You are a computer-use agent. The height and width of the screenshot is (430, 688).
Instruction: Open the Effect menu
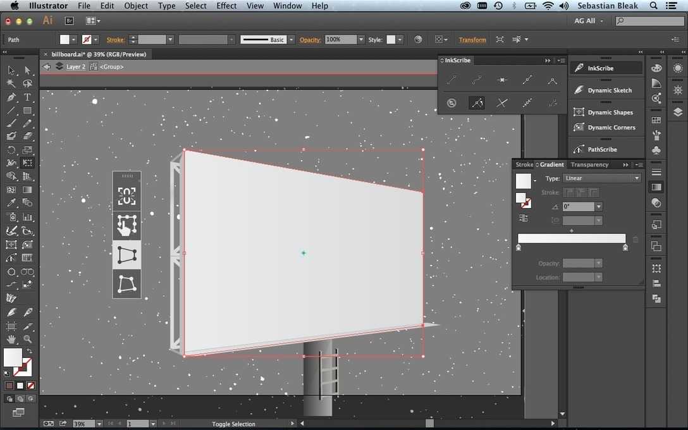pos(226,6)
